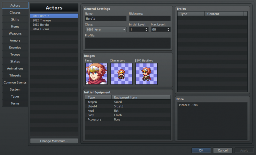
Task: Increase Initial Level with up arrow
Action: tap(146, 28)
